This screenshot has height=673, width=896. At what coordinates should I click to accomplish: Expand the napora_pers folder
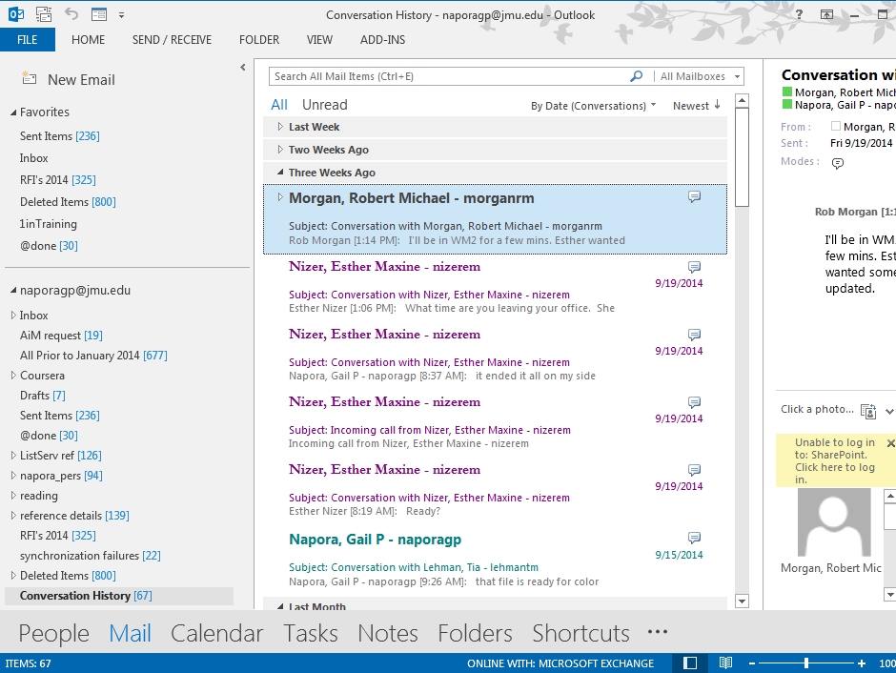pos(13,476)
